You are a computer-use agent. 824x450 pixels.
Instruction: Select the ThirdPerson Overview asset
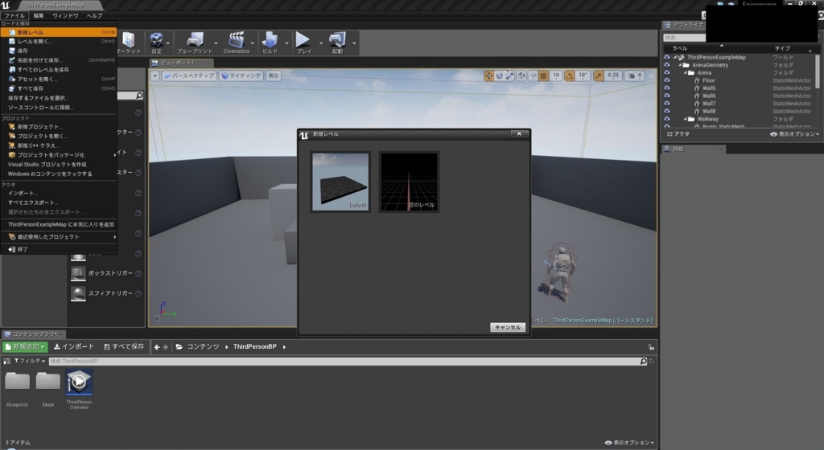tap(79, 389)
